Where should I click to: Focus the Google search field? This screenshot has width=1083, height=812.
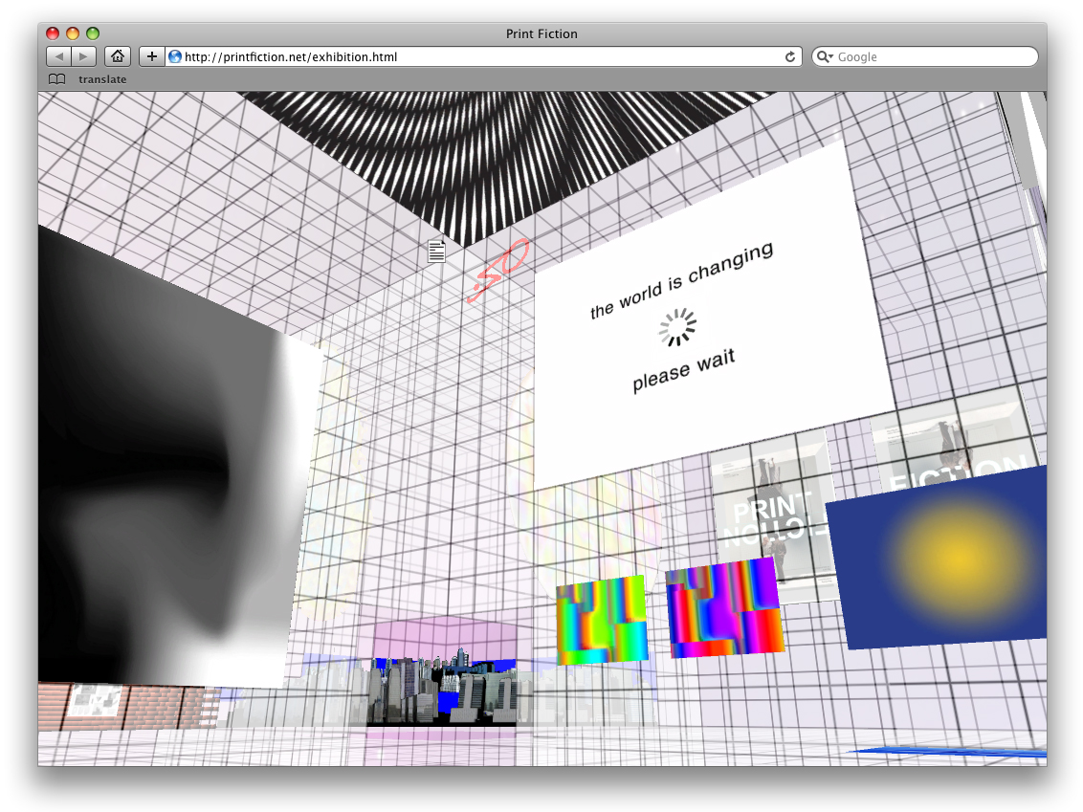933,56
